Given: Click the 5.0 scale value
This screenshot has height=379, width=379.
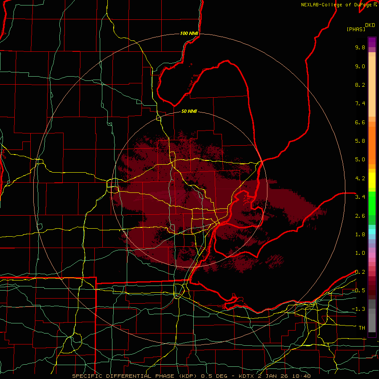Looking at the screenshot, I should click(x=360, y=160).
